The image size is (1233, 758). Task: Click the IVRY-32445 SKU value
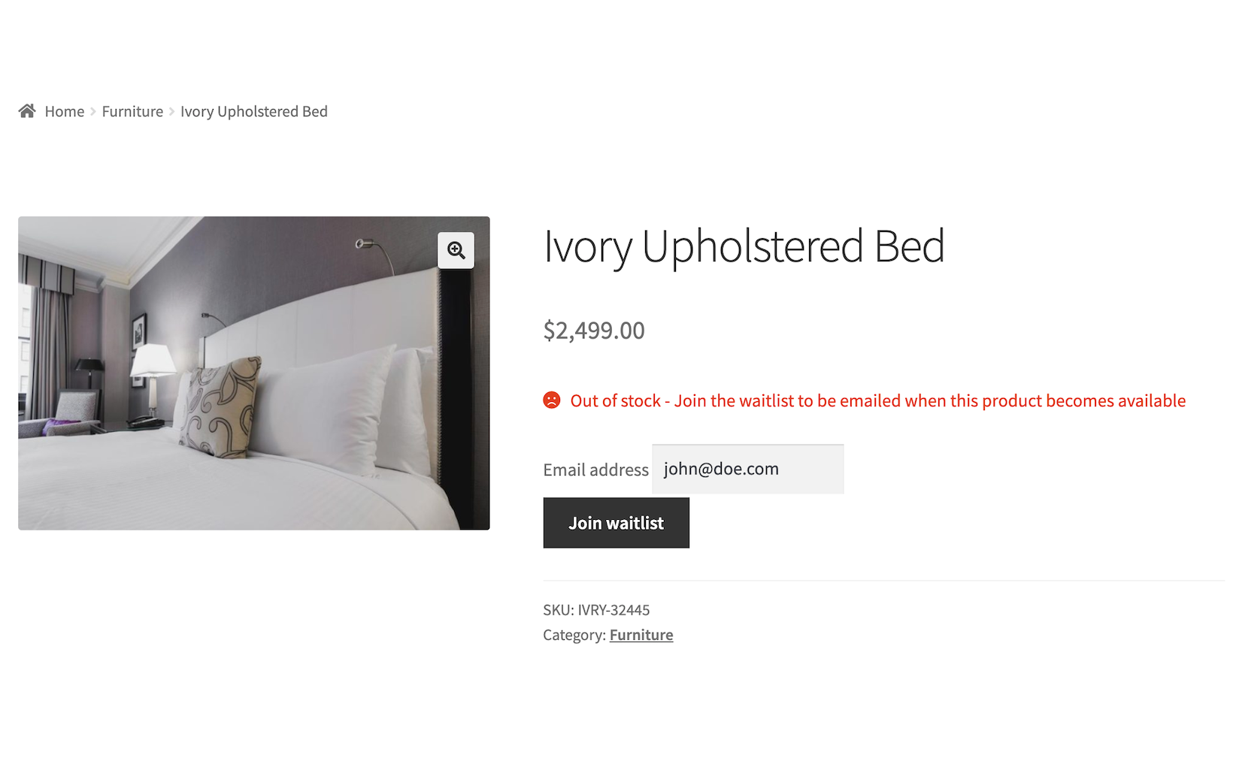pyautogui.click(x=613, y=610)
